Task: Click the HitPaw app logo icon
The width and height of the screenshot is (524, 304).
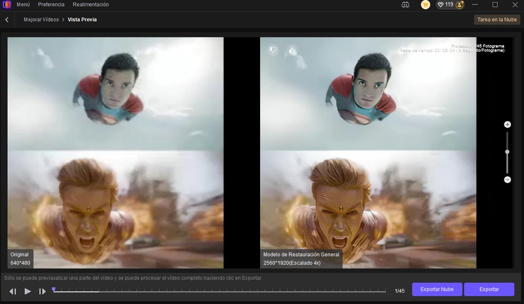Action: (x=7, y=5)
